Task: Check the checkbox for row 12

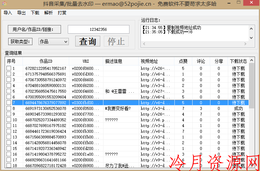Action: coord(9,131)
